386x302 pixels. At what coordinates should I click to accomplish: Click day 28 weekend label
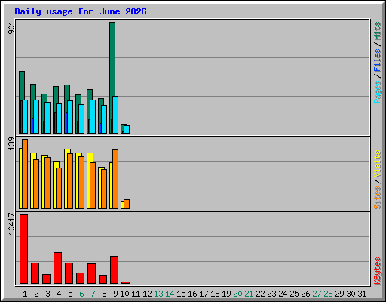(x=328, y=294)
